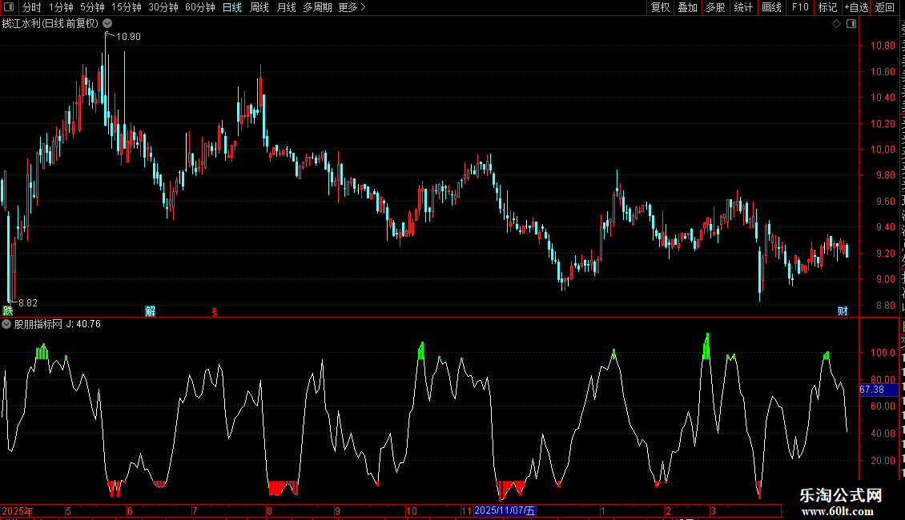Screen dimensions: 905x520
Task: Open the 画线 drawing tools
Action: tap(772, 7)
